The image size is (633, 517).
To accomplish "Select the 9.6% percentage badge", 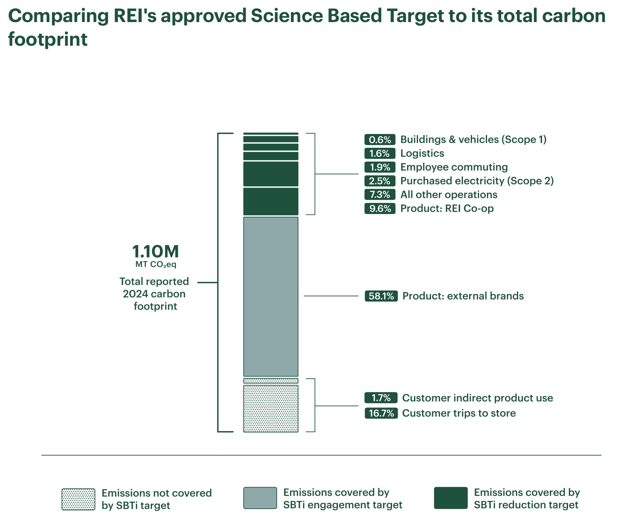I will pyautogui.click(x=380, y=208).
